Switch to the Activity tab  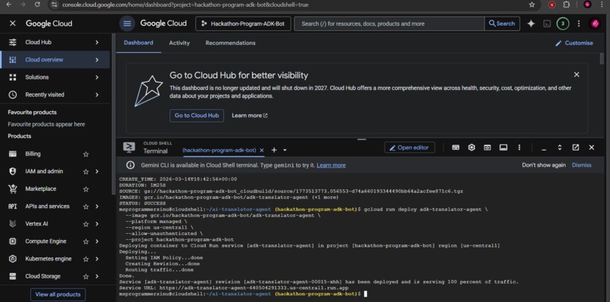[x=179, y=43]
